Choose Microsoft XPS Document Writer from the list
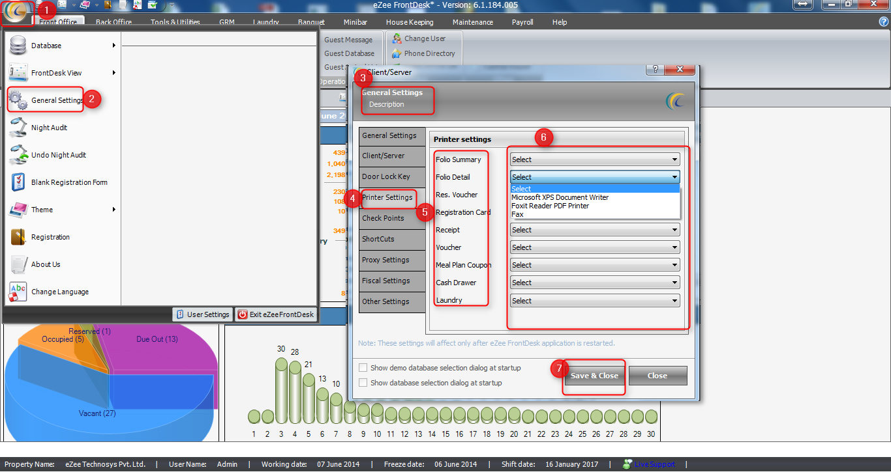Screen dimensions: 891x472 595,197
